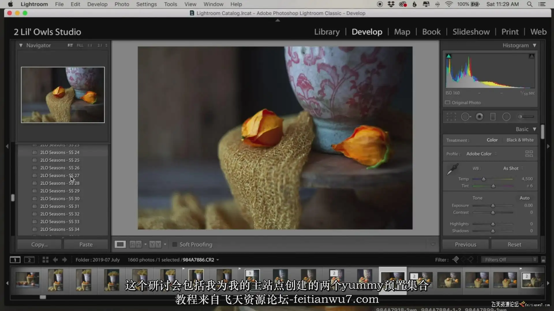Open the Develop menu in menu bar
This screenshot has height=311, width=554.
coord(97,4)
